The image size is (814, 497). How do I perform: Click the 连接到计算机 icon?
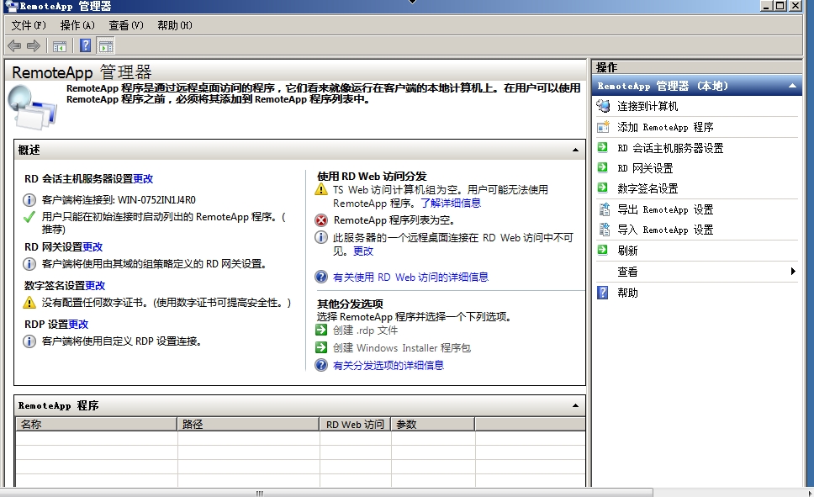pyautogui.click(x=603, y=107)
